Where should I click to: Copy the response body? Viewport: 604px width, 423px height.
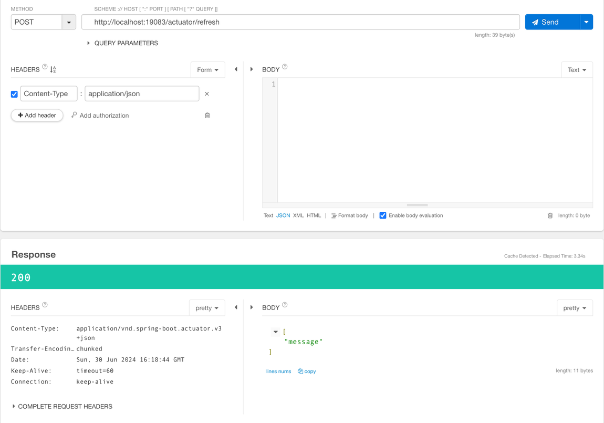click(x=307, y=372)
